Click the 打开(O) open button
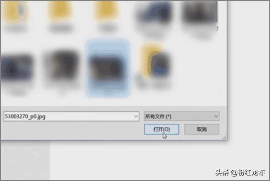This screenshot has height=181, width=270. pos(161,129)
